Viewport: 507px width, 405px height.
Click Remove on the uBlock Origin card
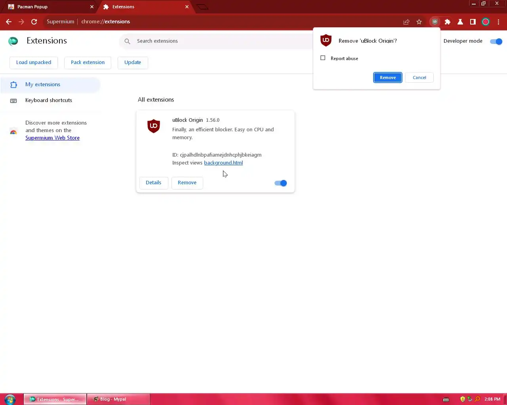coord(187,183)
